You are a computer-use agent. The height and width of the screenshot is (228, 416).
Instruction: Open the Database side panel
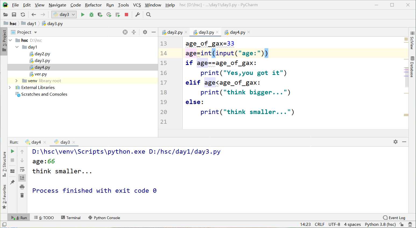pyautogui.click(x=412, y=67)
